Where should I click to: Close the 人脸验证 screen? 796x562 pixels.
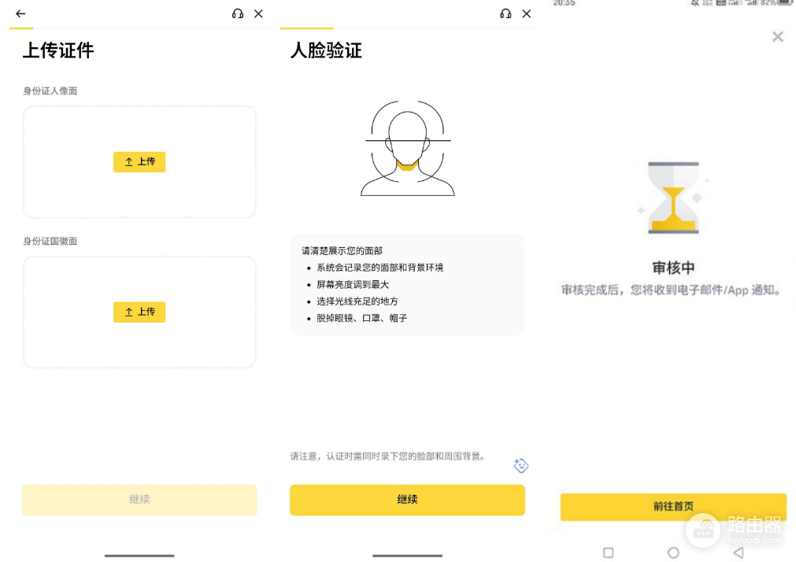(527, 13)
